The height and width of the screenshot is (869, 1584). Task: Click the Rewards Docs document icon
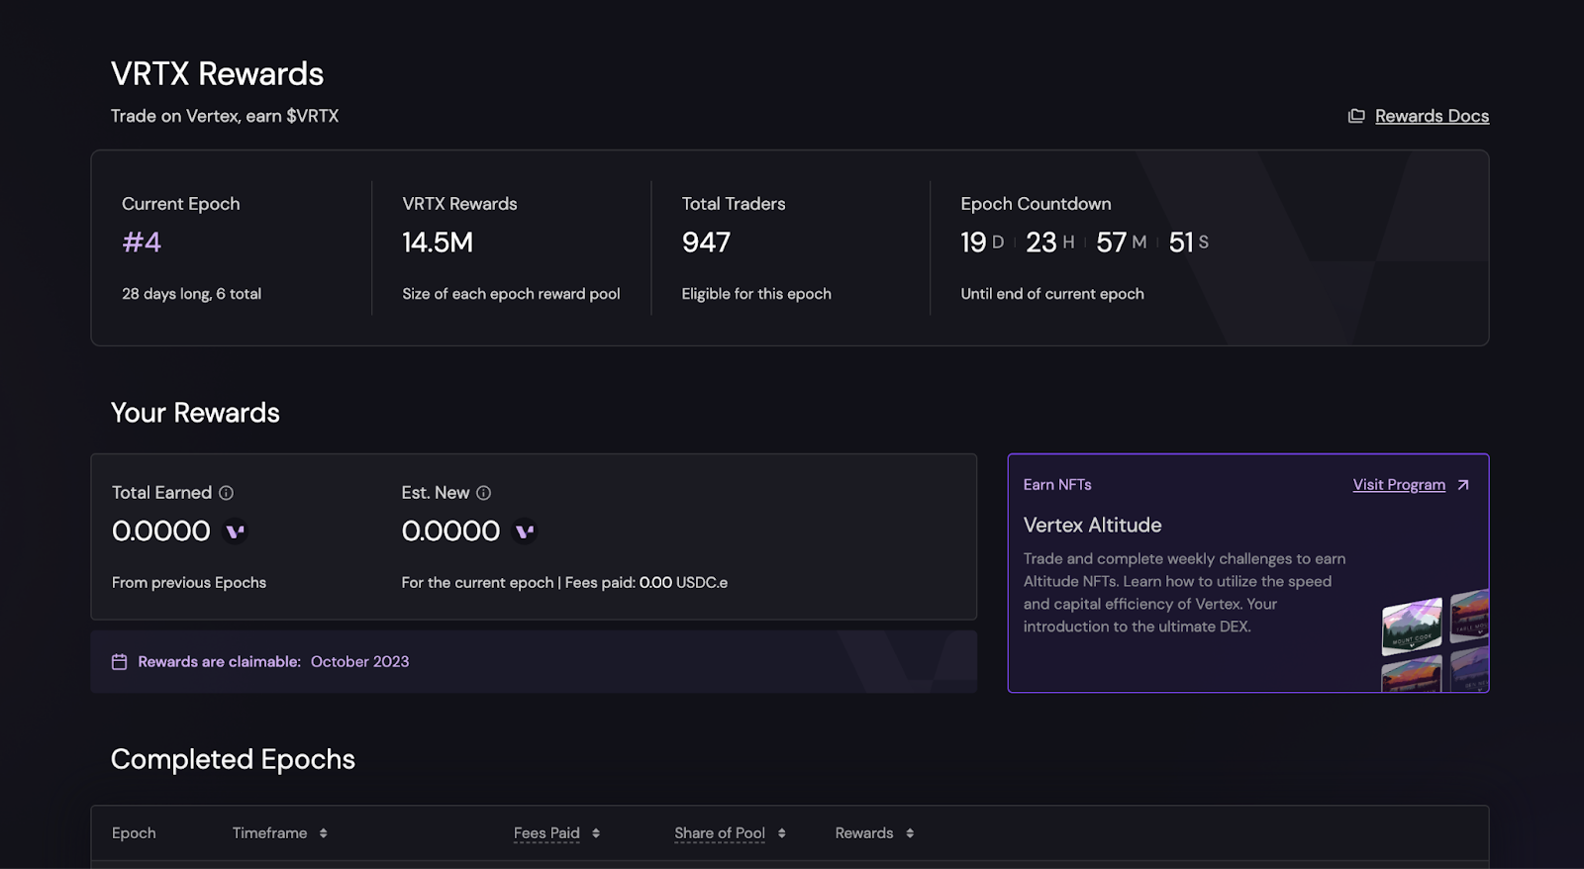(x=1356, y=116)
